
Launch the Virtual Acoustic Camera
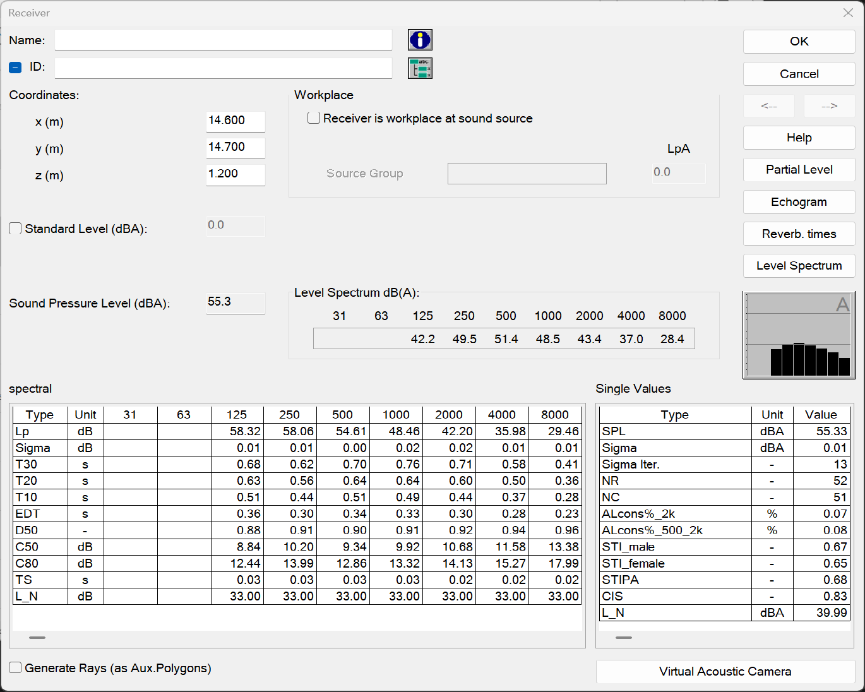click(x=725, y=672)
